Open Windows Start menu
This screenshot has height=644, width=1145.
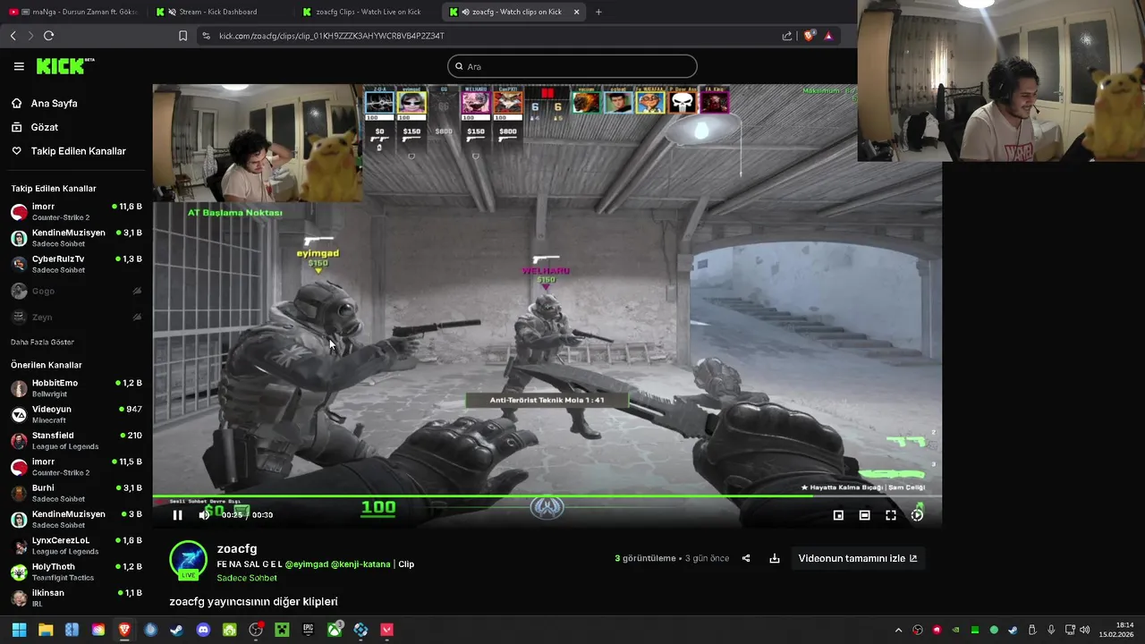click(19, 630)
